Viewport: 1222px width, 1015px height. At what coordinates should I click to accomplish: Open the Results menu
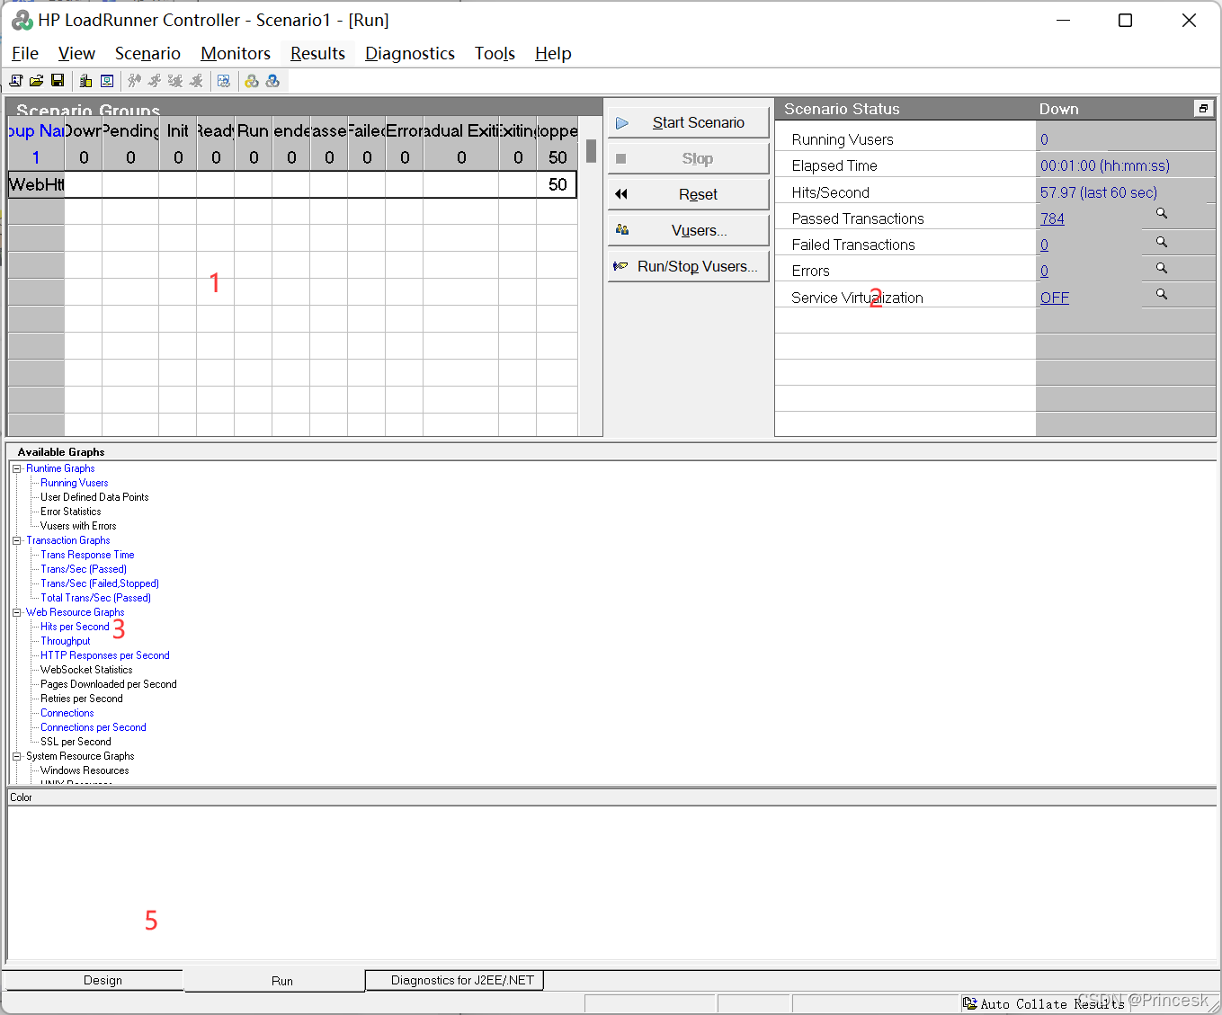tap(317, 54)
